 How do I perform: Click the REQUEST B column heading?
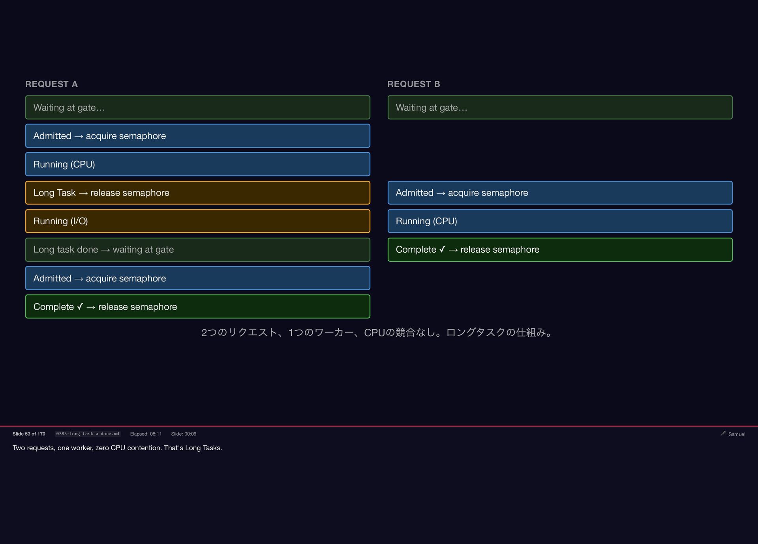(x=413, y=84)
